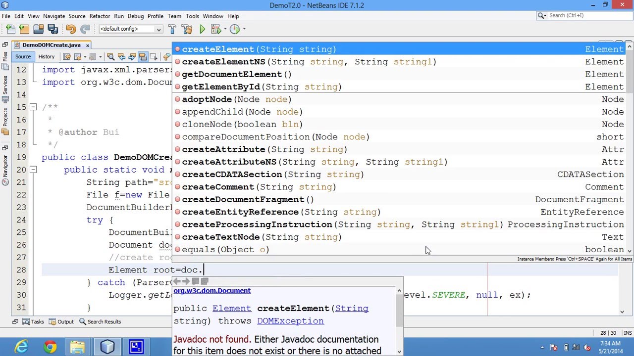This screenshot has width=634, height=356.
Task: Click the Find Previous Occurrence icon
Action: tap(121, 57)
